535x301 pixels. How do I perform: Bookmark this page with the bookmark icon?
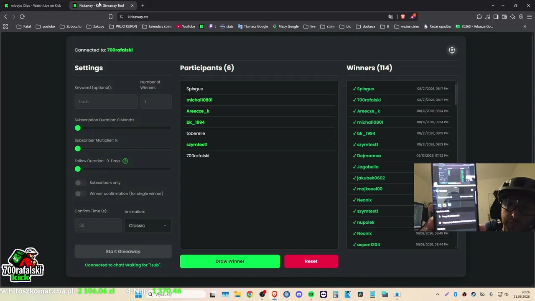tap(110, 17)
